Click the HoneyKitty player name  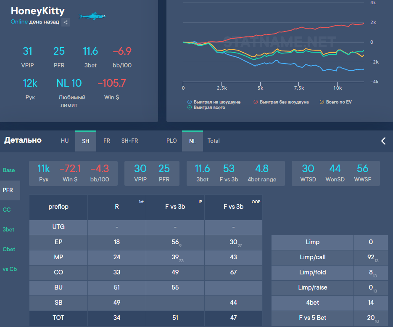(38, 11)
